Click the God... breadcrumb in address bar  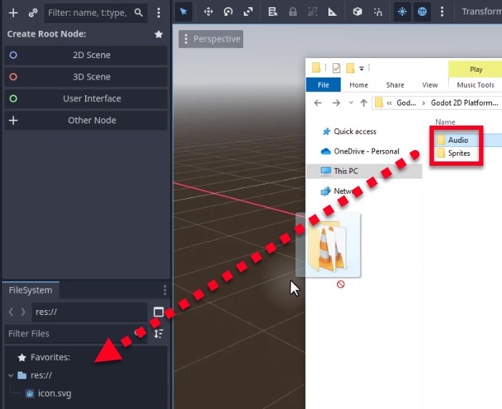point(407,103)
